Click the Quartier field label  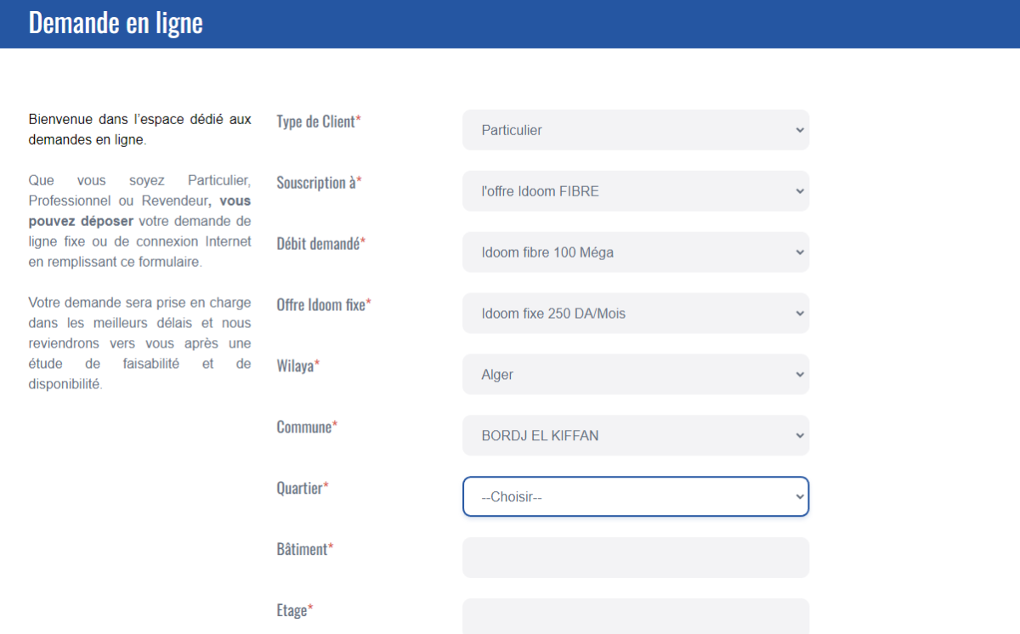tap(303, 488)
